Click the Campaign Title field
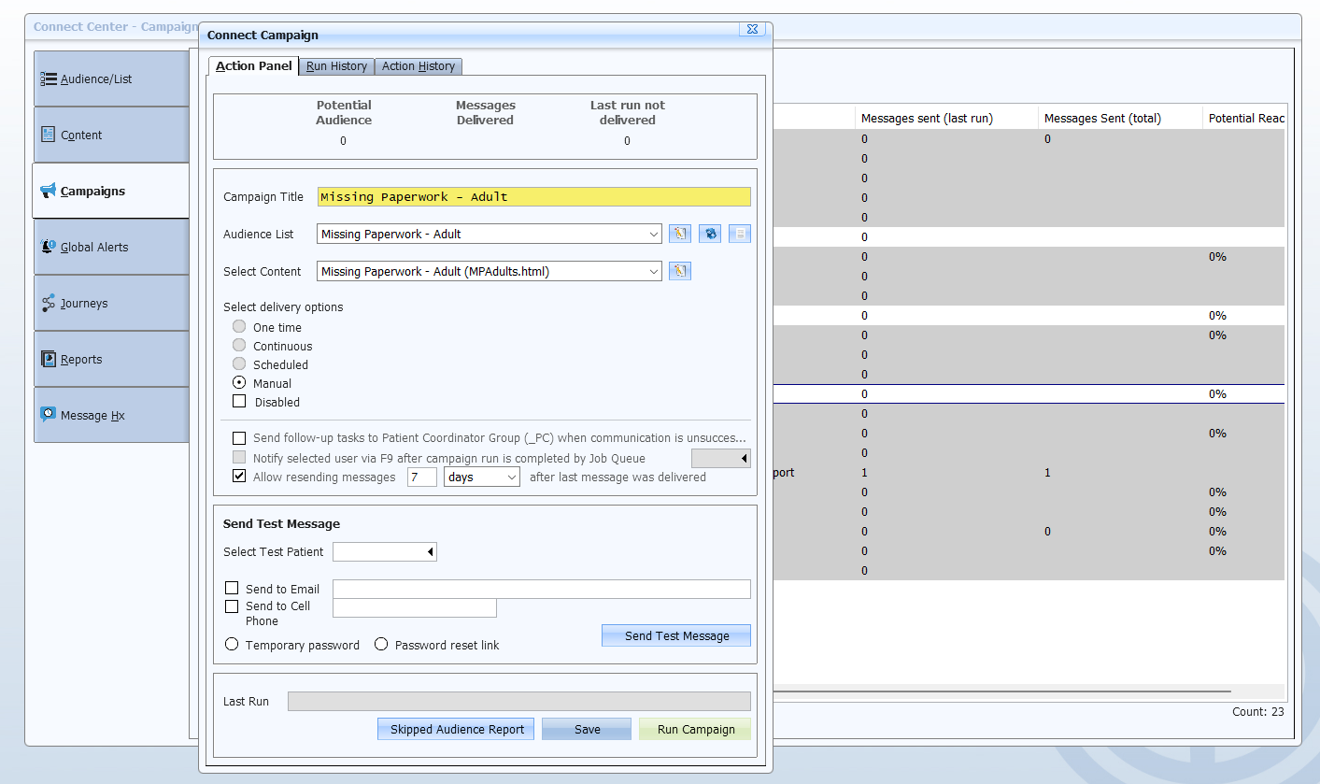1320x784 pixels. click(x=534, y=196)
